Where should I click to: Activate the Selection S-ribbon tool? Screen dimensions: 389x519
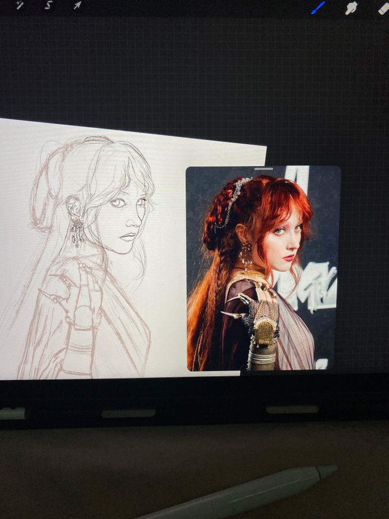[x=48, y=5]
